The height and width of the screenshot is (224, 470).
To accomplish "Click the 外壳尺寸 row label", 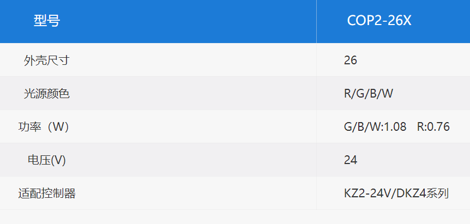I will click(47, 60).
